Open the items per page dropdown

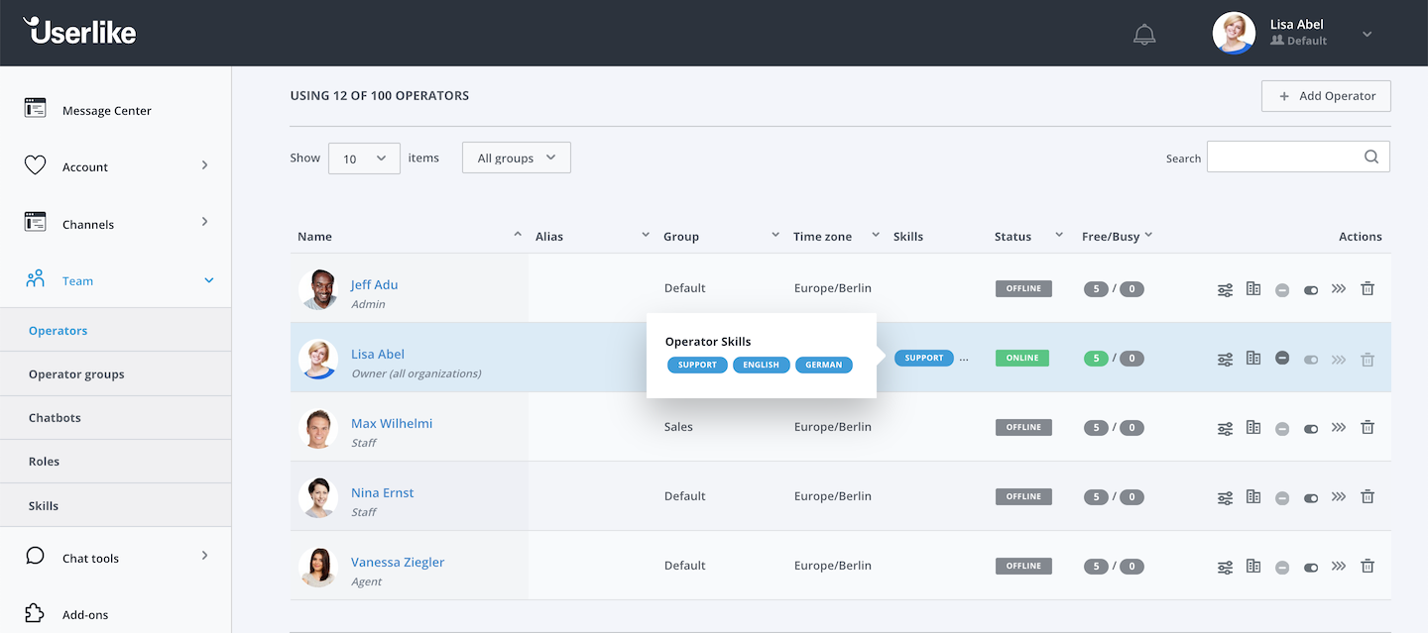coord(364,158)
